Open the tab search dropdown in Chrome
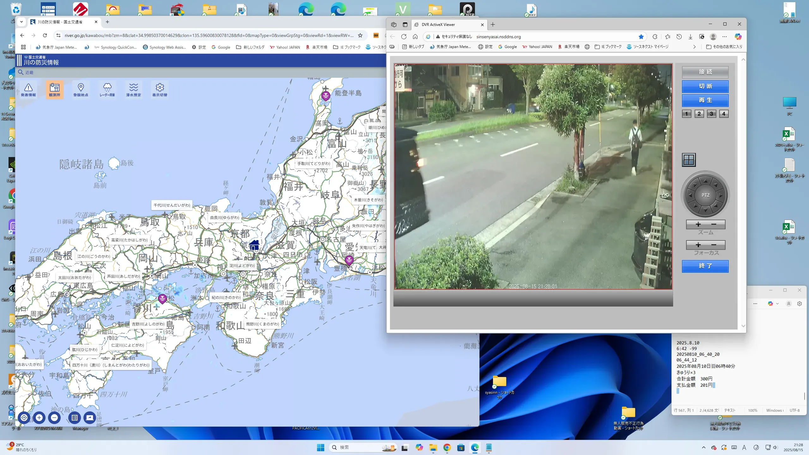 [x=21, y=22]
